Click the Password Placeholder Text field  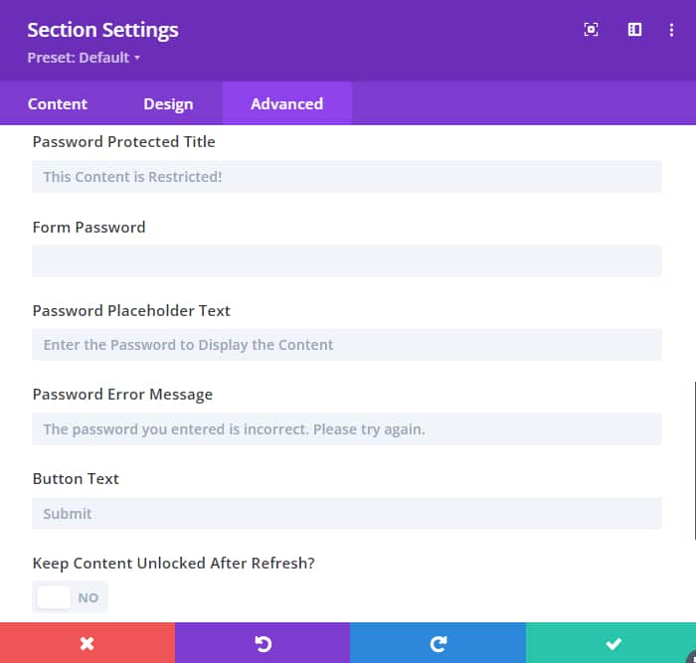click(x=346, y=345)
